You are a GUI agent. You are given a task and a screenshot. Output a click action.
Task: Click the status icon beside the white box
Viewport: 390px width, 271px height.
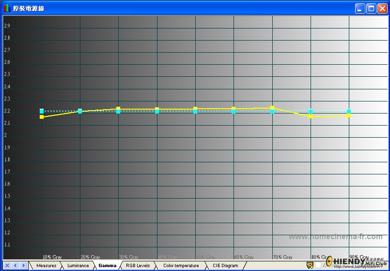tap(310, 265)
